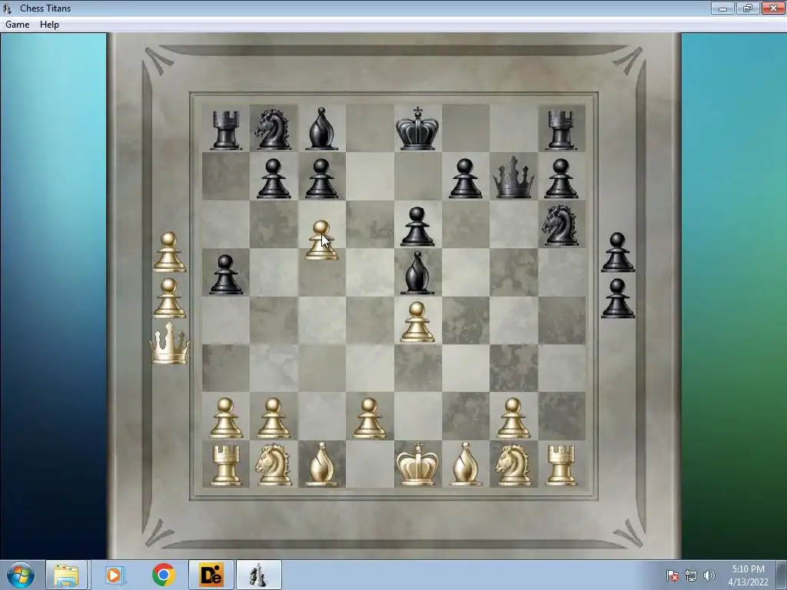Select the white pawn on e4

click(417, 322)
